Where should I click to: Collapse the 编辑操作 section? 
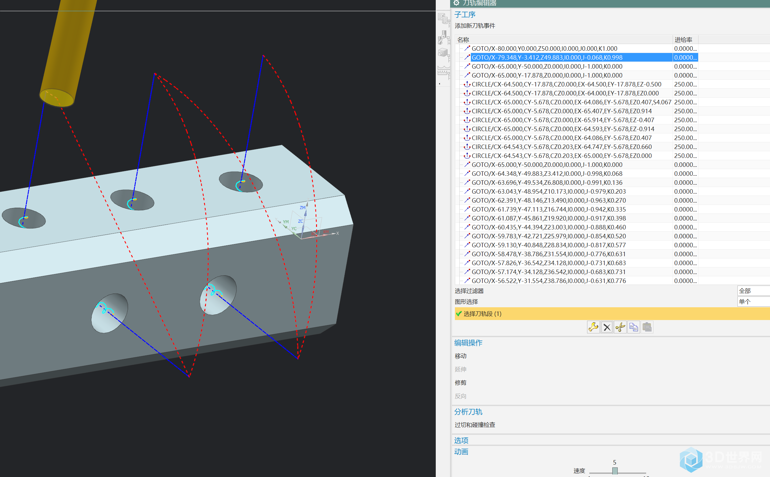468,343
